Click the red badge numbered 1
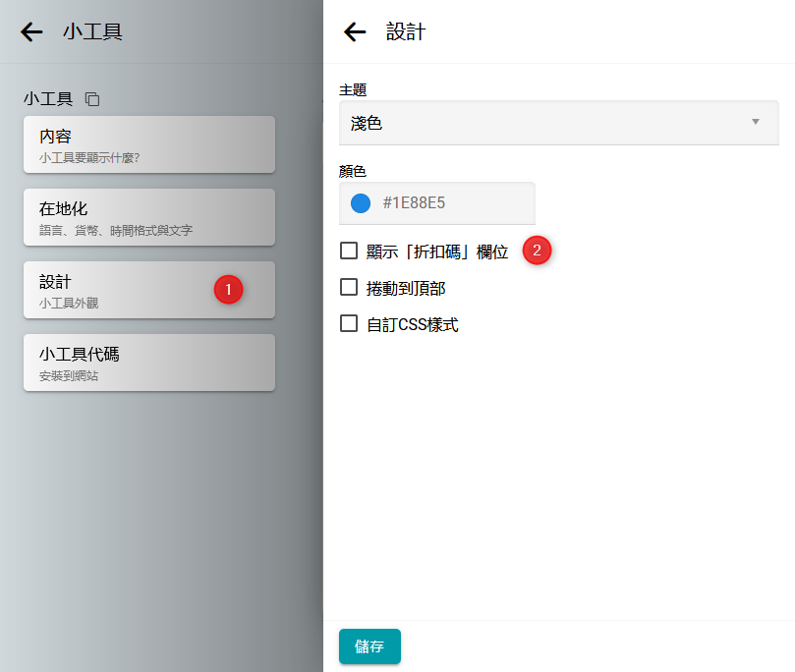 228,290
